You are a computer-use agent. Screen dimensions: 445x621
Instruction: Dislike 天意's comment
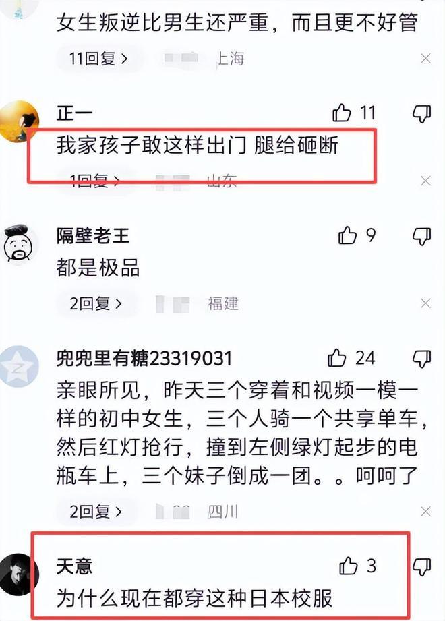pyautogui.click(x=421, y=567)
